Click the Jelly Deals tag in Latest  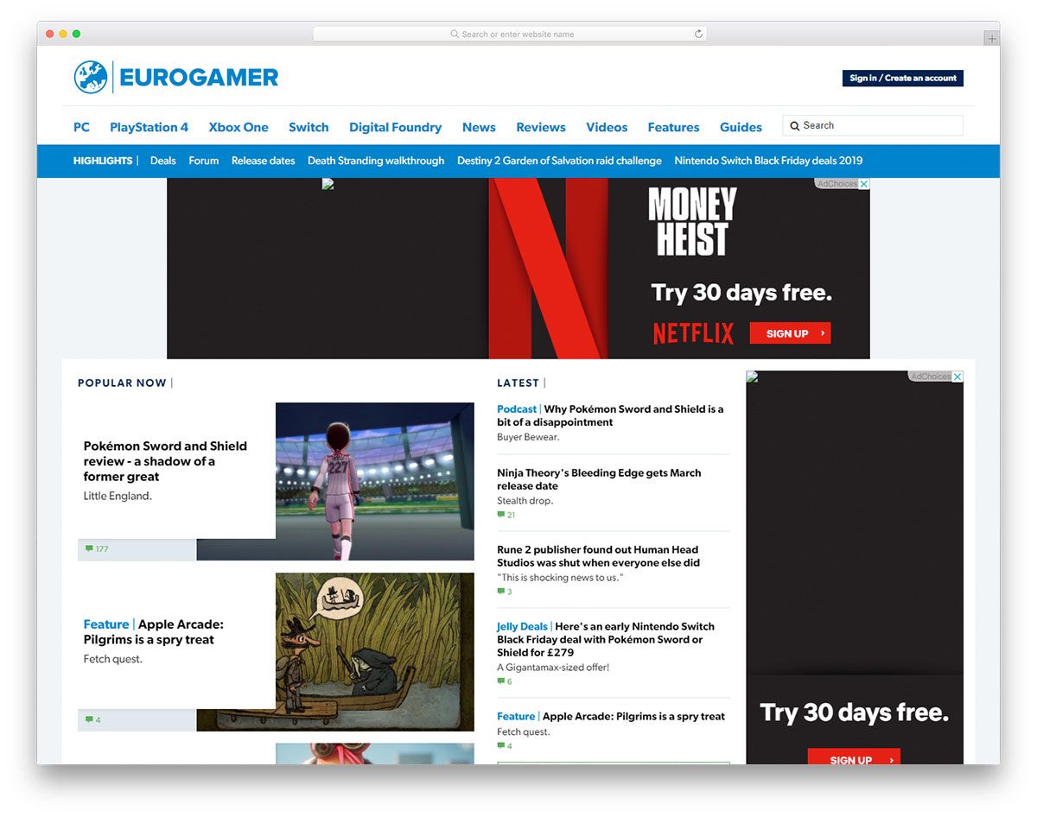[x=522, y=627]
